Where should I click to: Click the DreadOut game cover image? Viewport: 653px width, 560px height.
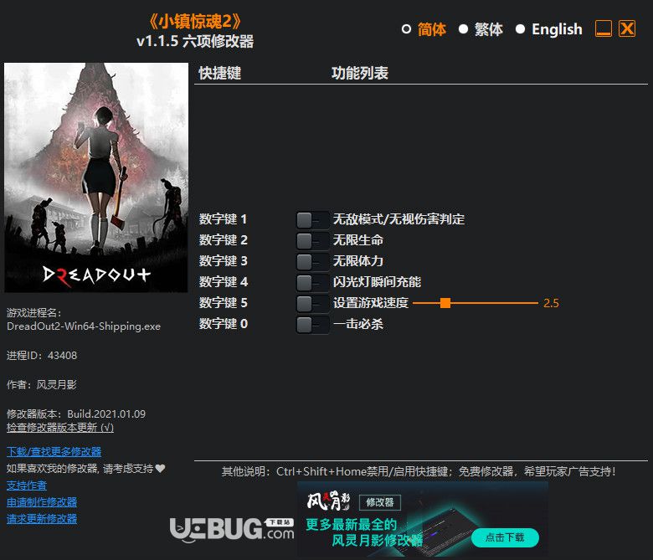click(95, 177)
